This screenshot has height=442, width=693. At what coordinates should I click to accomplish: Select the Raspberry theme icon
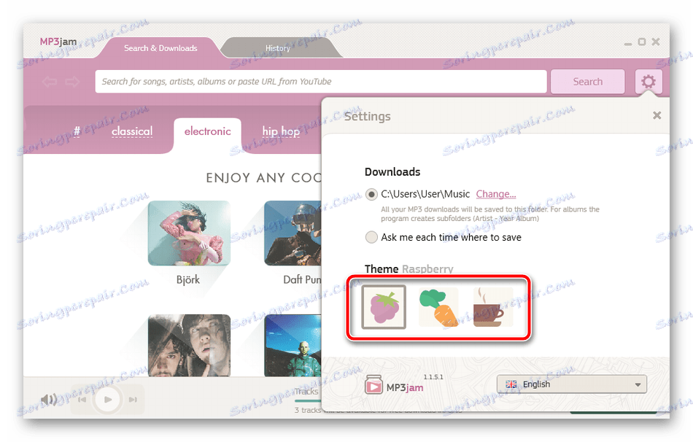click(x=384, y=307)
